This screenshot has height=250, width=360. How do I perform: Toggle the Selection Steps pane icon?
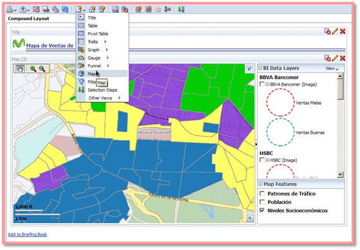181,10
